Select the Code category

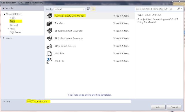coord(13,18)
